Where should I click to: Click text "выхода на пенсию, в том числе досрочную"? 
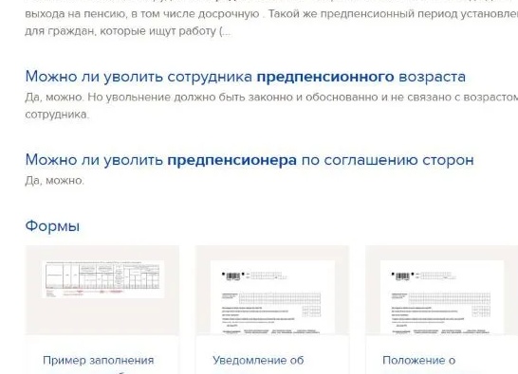[x=142, y=14]
